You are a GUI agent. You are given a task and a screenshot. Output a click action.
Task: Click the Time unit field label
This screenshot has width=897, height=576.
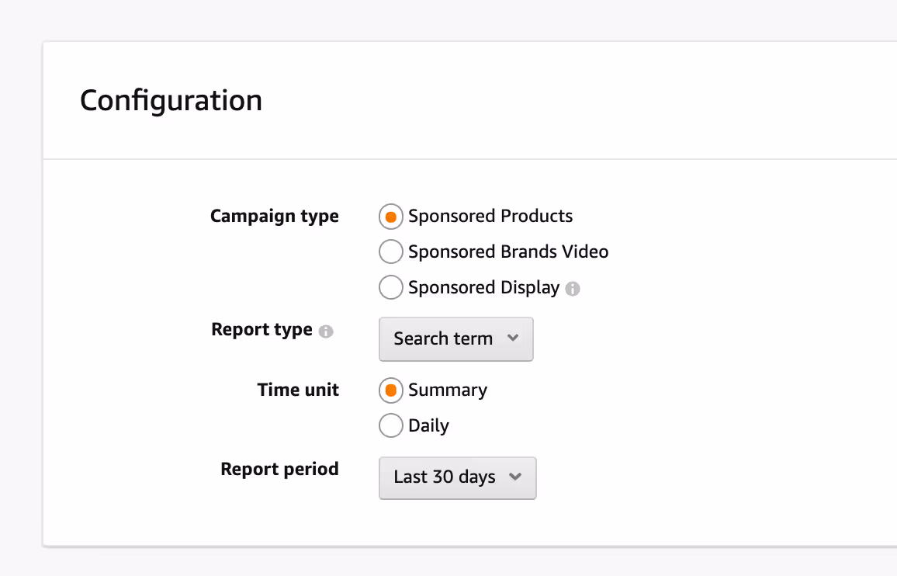pyautogui.click(x=298, y=390)
